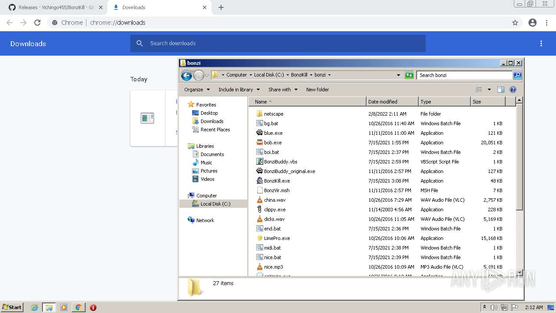Screen dimensions: 556x313
Task: Open Chrome user profile icon
Action: pyautogui.click(x=533, y=23)
